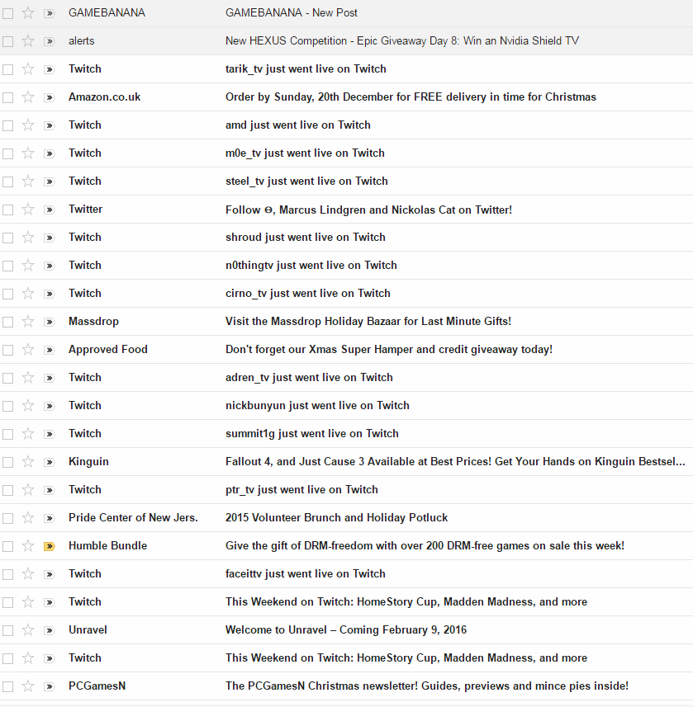Check the steel_tv Twitch email

click(7, 181)
